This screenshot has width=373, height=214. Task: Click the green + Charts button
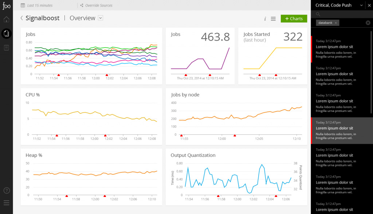point(294,19)
